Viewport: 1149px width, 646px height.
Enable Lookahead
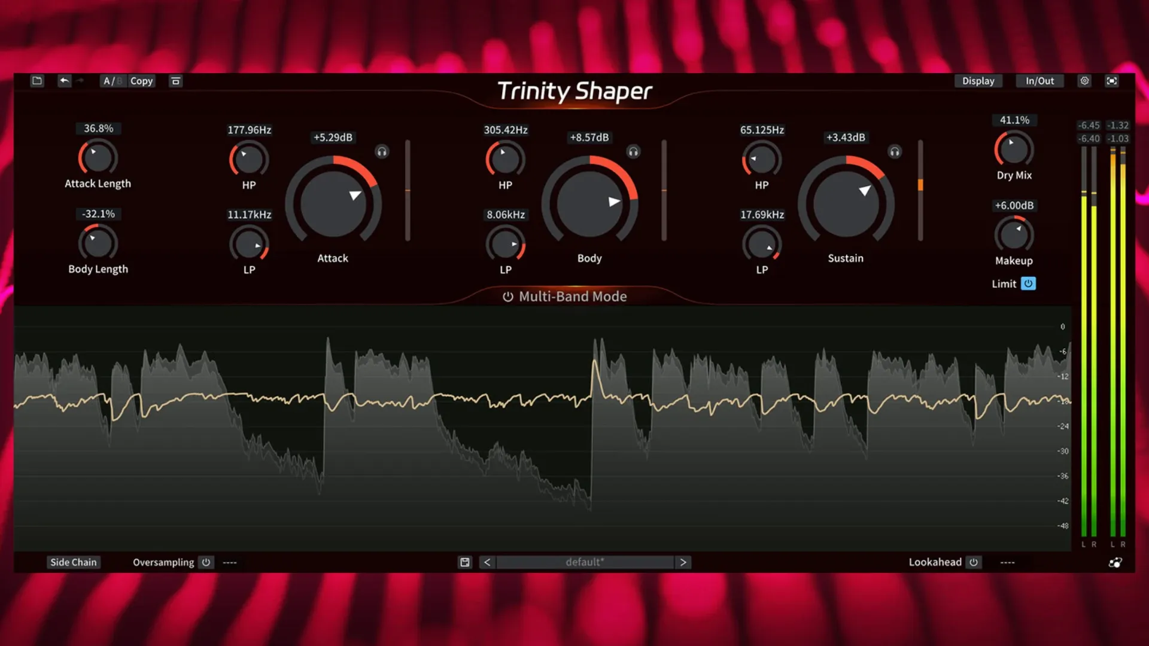[x=973, y=562]
